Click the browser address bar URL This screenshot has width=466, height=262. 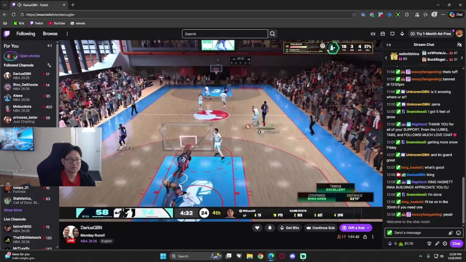pos(50,15)
